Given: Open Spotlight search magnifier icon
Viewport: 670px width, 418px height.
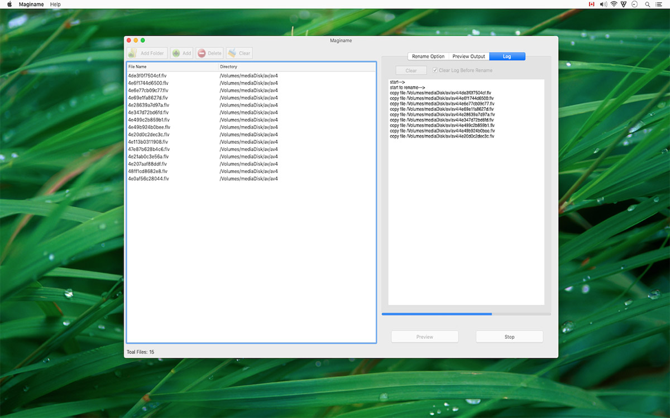Looking at the screenshot, I should tap(647, 4).
